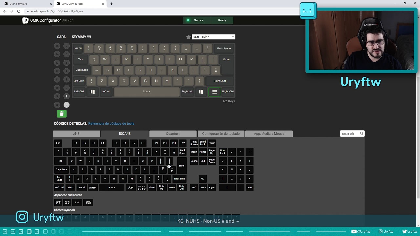Click the browser forward arrow
Viewport: 420px width, 236px height.
pyautogui.click(x=12, y=11)
